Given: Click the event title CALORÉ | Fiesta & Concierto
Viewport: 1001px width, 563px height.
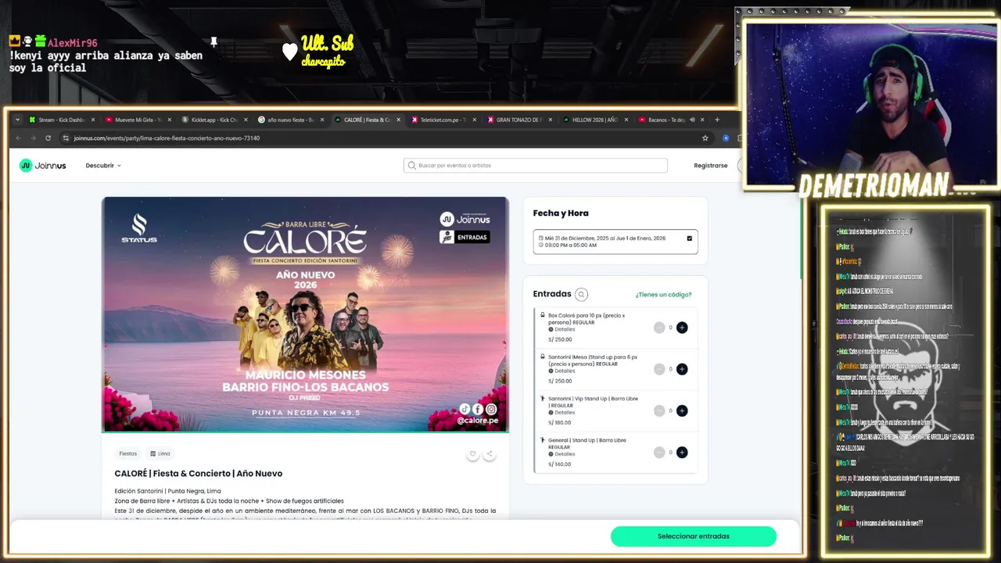Looking at the screenshot, I should pos(199,473).
